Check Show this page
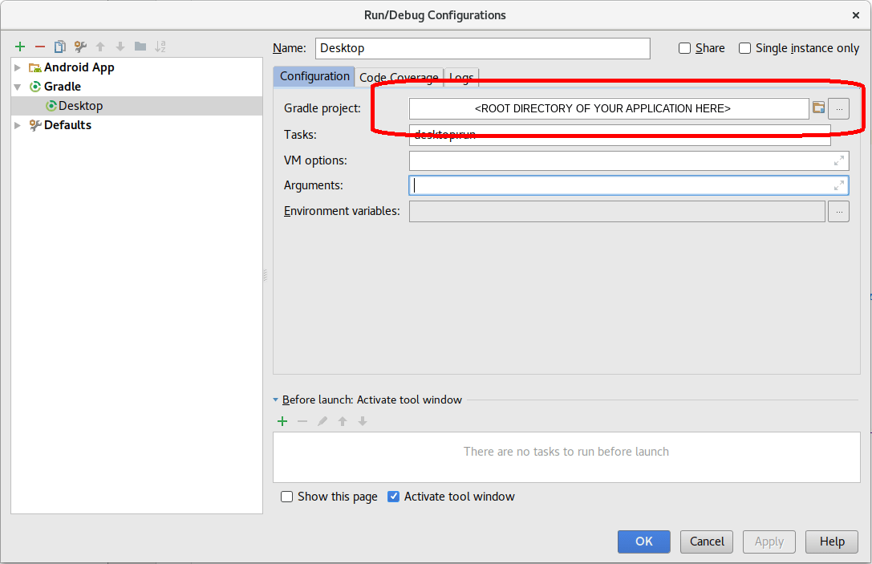Image resolution: width=872 pixels, height=564 pixels. [x=286, y=497]
